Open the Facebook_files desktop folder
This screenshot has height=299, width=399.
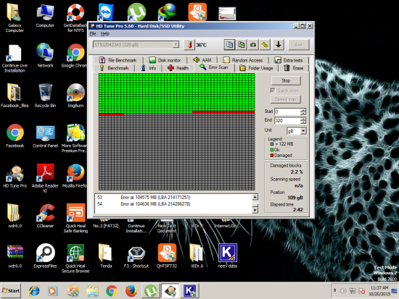(x=15, y=96)
